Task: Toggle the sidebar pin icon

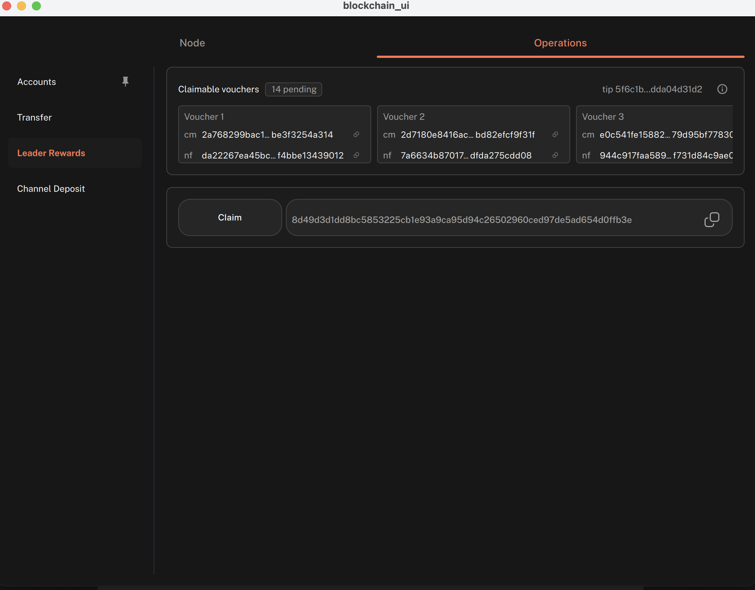Action: (x=125, y=82)
